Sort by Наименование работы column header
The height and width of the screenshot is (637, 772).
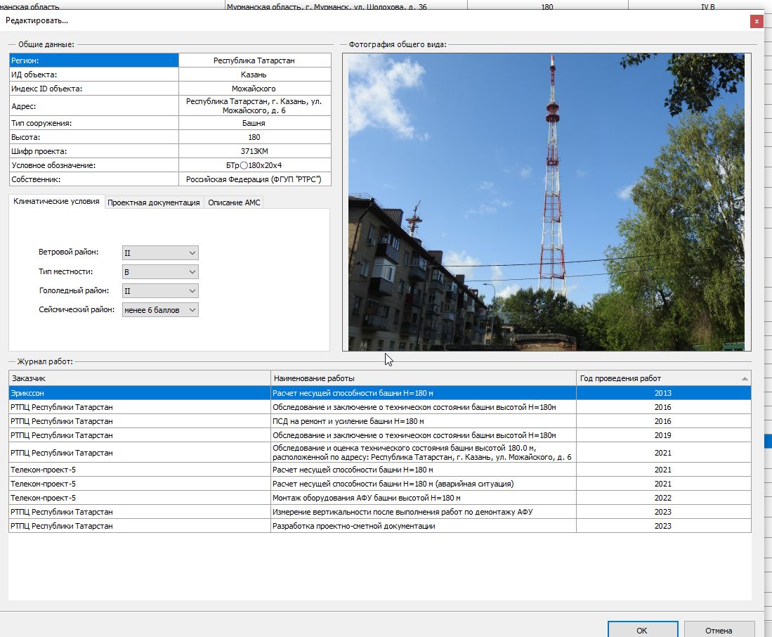point(424,378)
